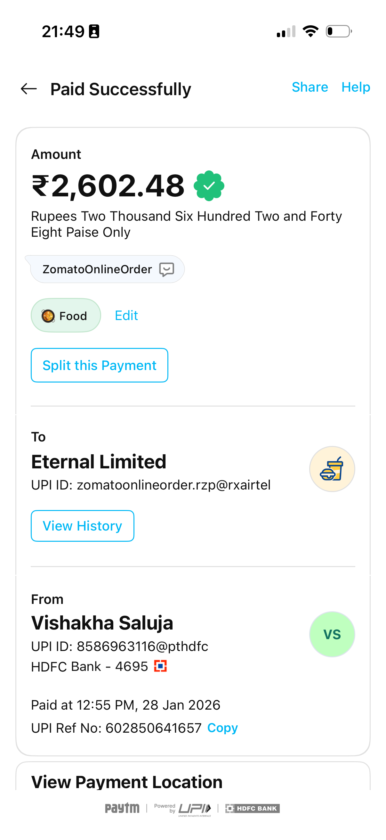Tap the Wi-Fi status icon

click(x=310, y=31)
